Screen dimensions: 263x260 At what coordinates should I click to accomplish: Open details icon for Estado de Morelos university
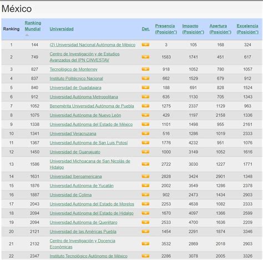145,204
